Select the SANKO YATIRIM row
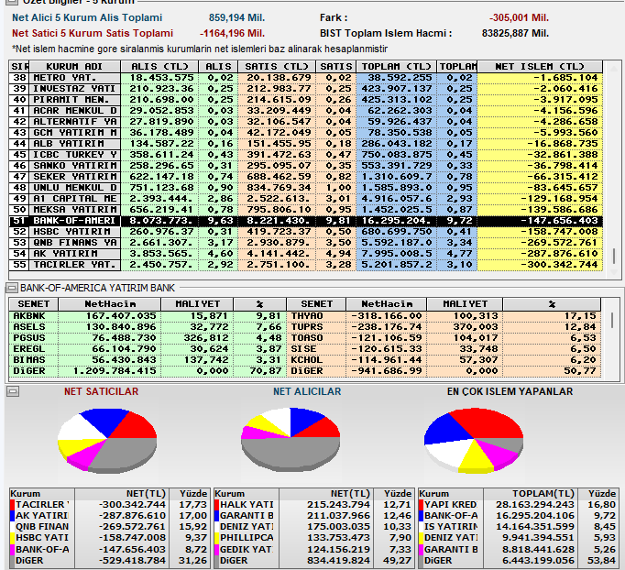This screenshot has height=570, width=625. tap(306, 166)
